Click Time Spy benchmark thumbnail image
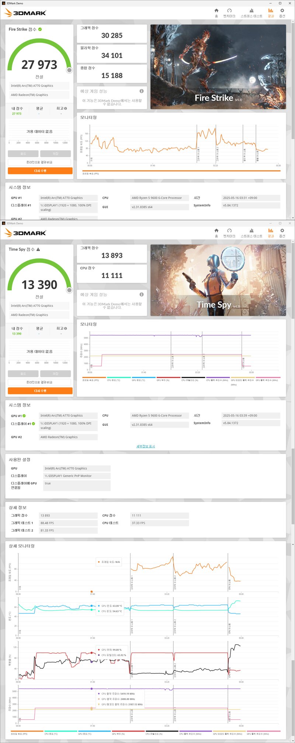 tap(218, 280)
